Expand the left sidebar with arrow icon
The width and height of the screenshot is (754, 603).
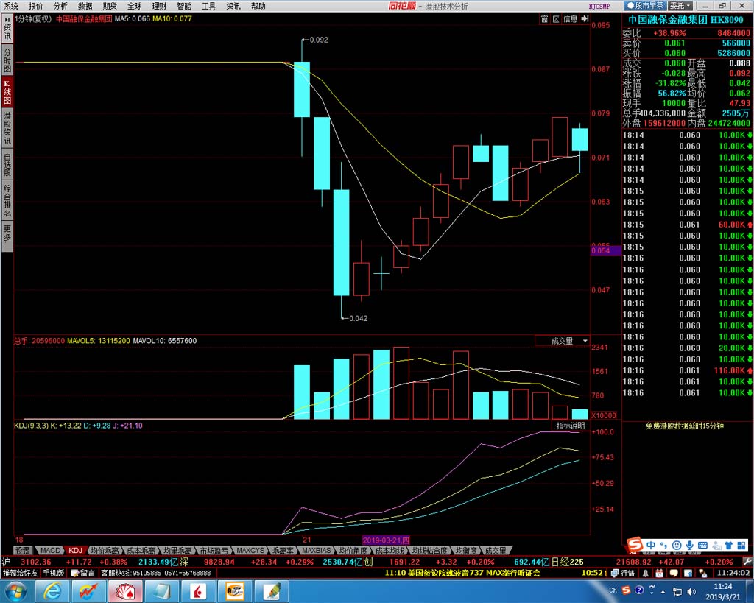pyautogui.click(x=7, y=20)
